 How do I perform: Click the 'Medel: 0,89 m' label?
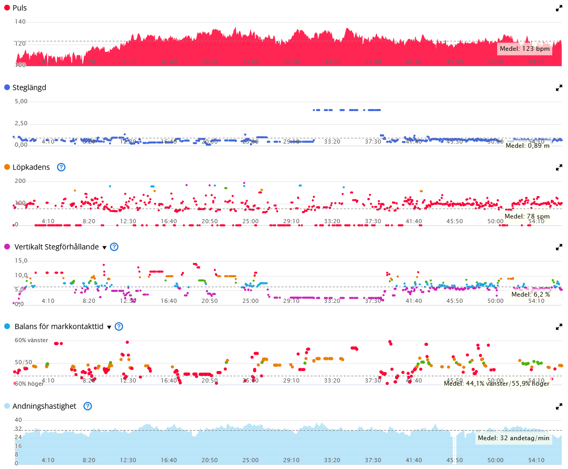pos(528,146)
